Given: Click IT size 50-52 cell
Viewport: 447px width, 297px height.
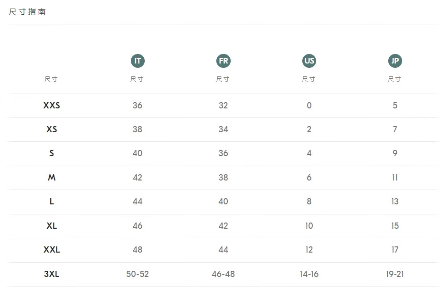Looking at the screenshot, I should (x=138, y=274).
